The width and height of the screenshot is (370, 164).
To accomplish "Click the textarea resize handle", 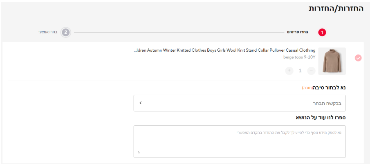I will (x=139, y=153).
